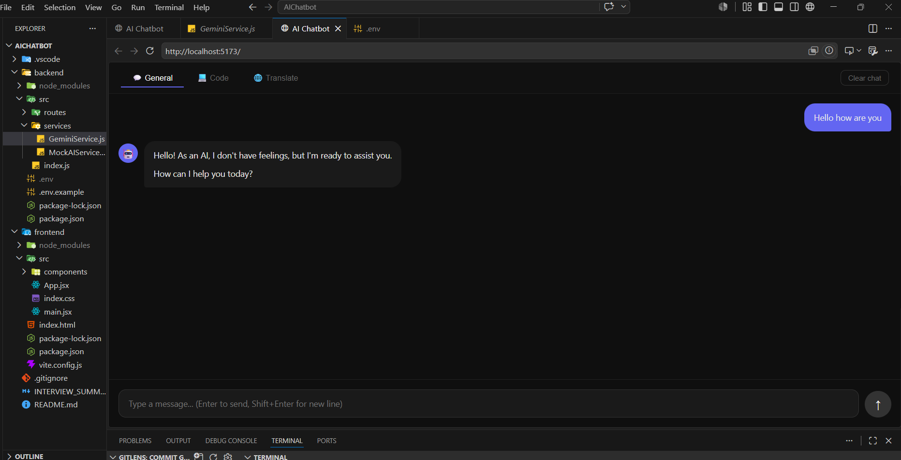Image resolution: width=901 pixels, height=460 pixels.
Task: Toggle the secondary side bar layout icon
Action: coord(794,7)
